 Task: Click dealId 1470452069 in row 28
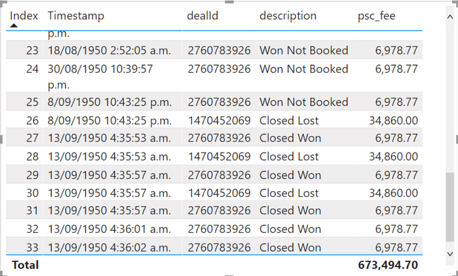(x=219, y=157)
